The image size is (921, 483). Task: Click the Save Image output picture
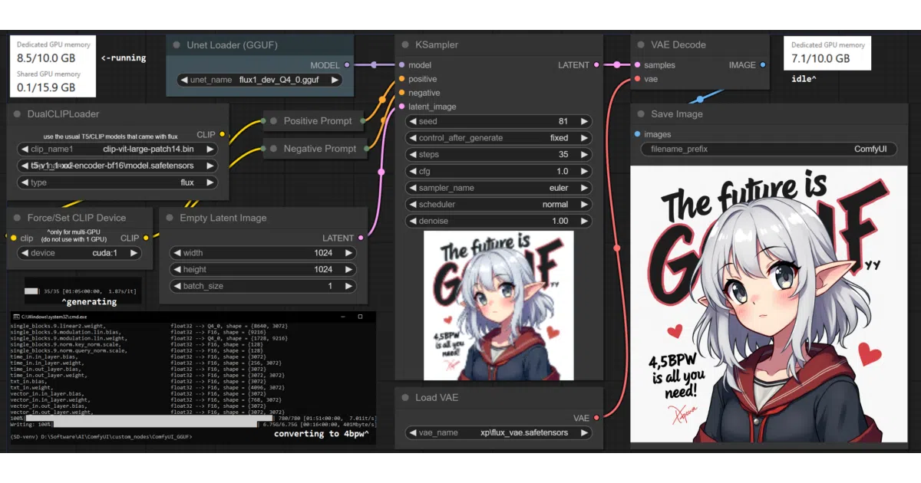pos(768,304)
